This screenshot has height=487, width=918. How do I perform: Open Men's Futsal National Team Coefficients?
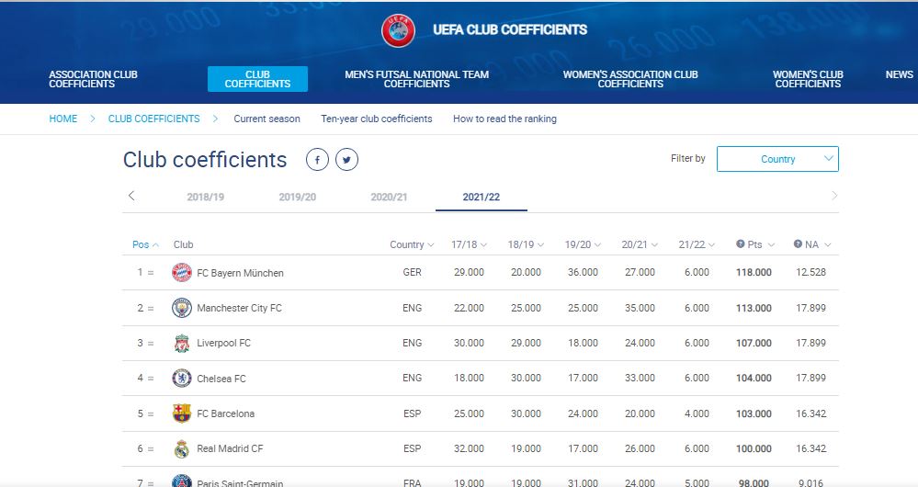[x=417, y=79]
